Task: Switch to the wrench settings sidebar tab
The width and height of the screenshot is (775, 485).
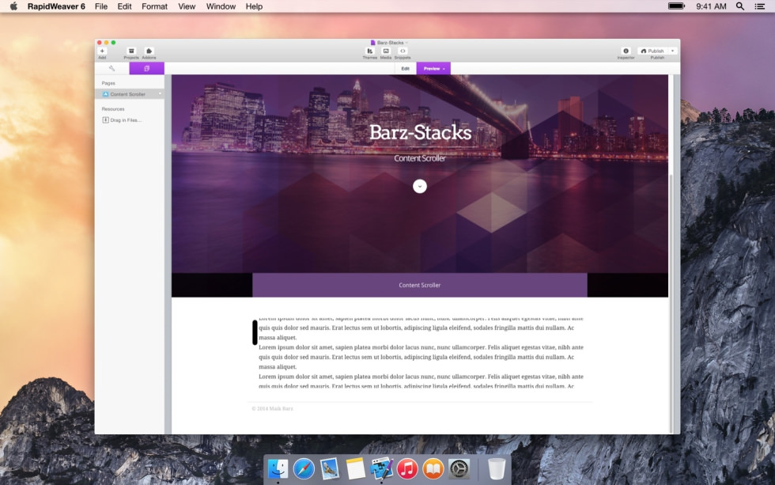Action: tap(112, 68)
